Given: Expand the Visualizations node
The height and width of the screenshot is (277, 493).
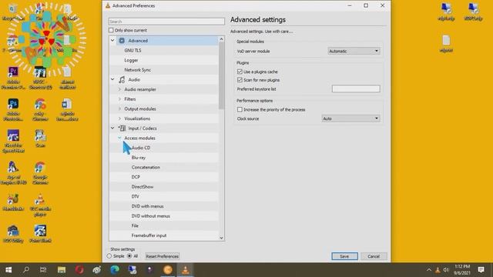Looking at the screenshot, I should [x=119, y=118].
